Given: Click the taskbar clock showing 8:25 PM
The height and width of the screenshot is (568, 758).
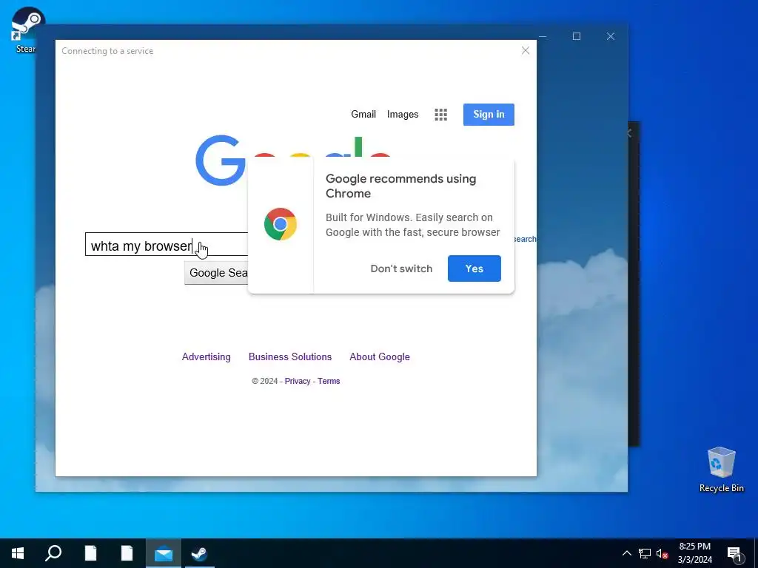Looking at the screenshot, I should pyautogui.click(x=694, y=553).
